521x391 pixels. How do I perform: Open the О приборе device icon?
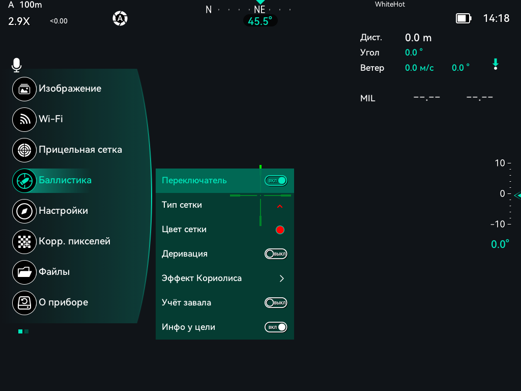[24, 303]
